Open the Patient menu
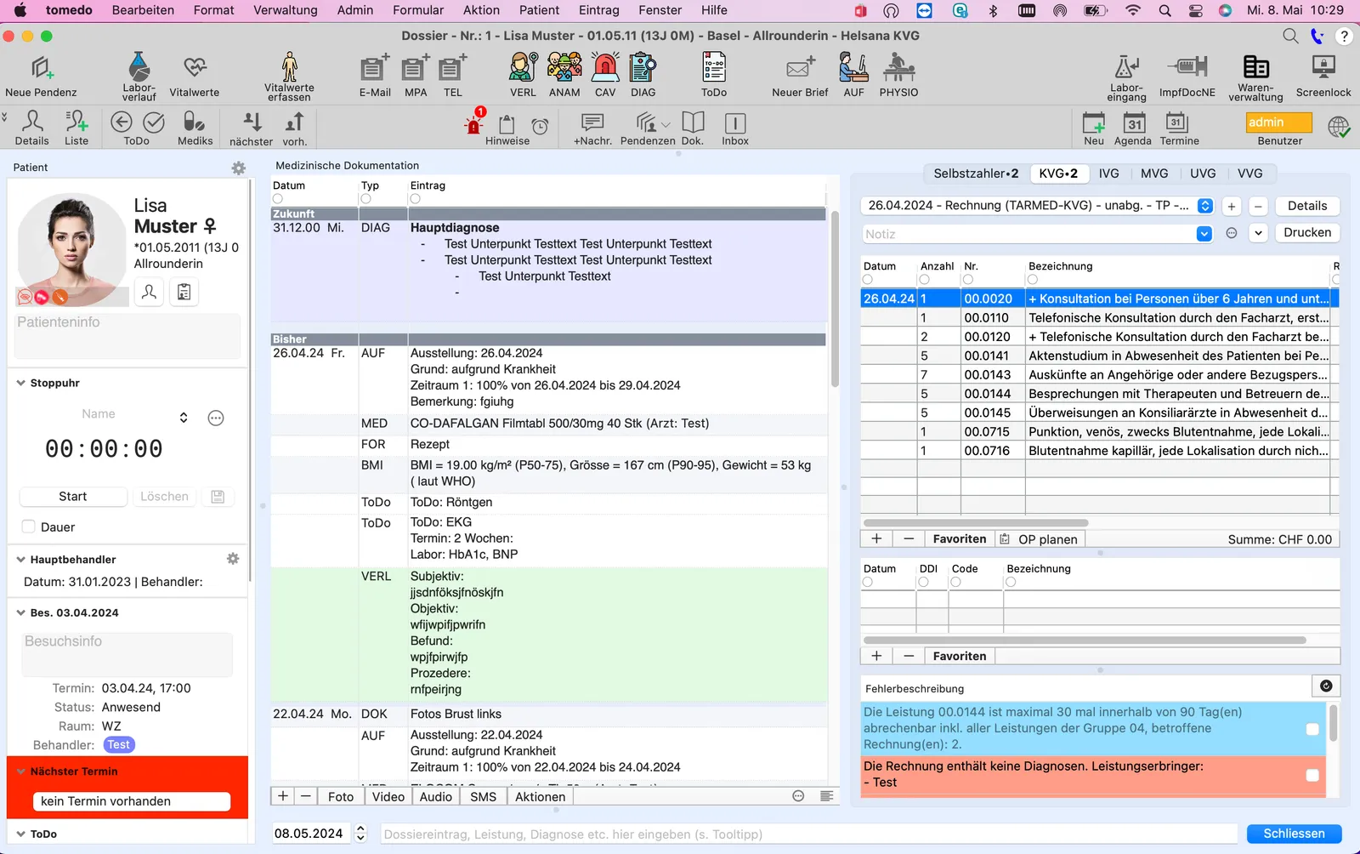 [539, 10]
